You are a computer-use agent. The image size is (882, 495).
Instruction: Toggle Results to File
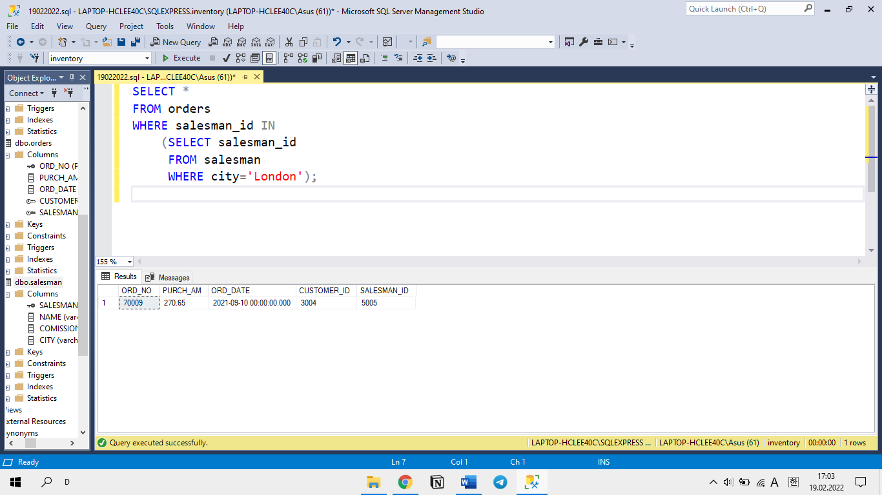click(x=365, y=58)
